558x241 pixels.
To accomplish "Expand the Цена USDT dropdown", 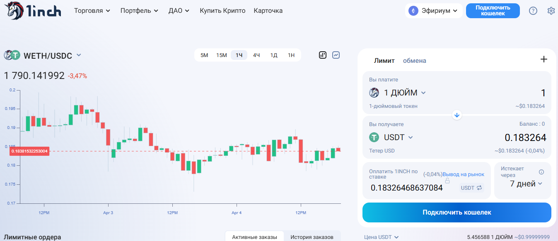I will [382, 237].
